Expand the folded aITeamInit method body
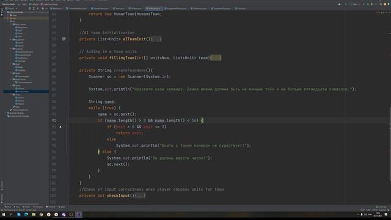 click(x=156, y=39)
